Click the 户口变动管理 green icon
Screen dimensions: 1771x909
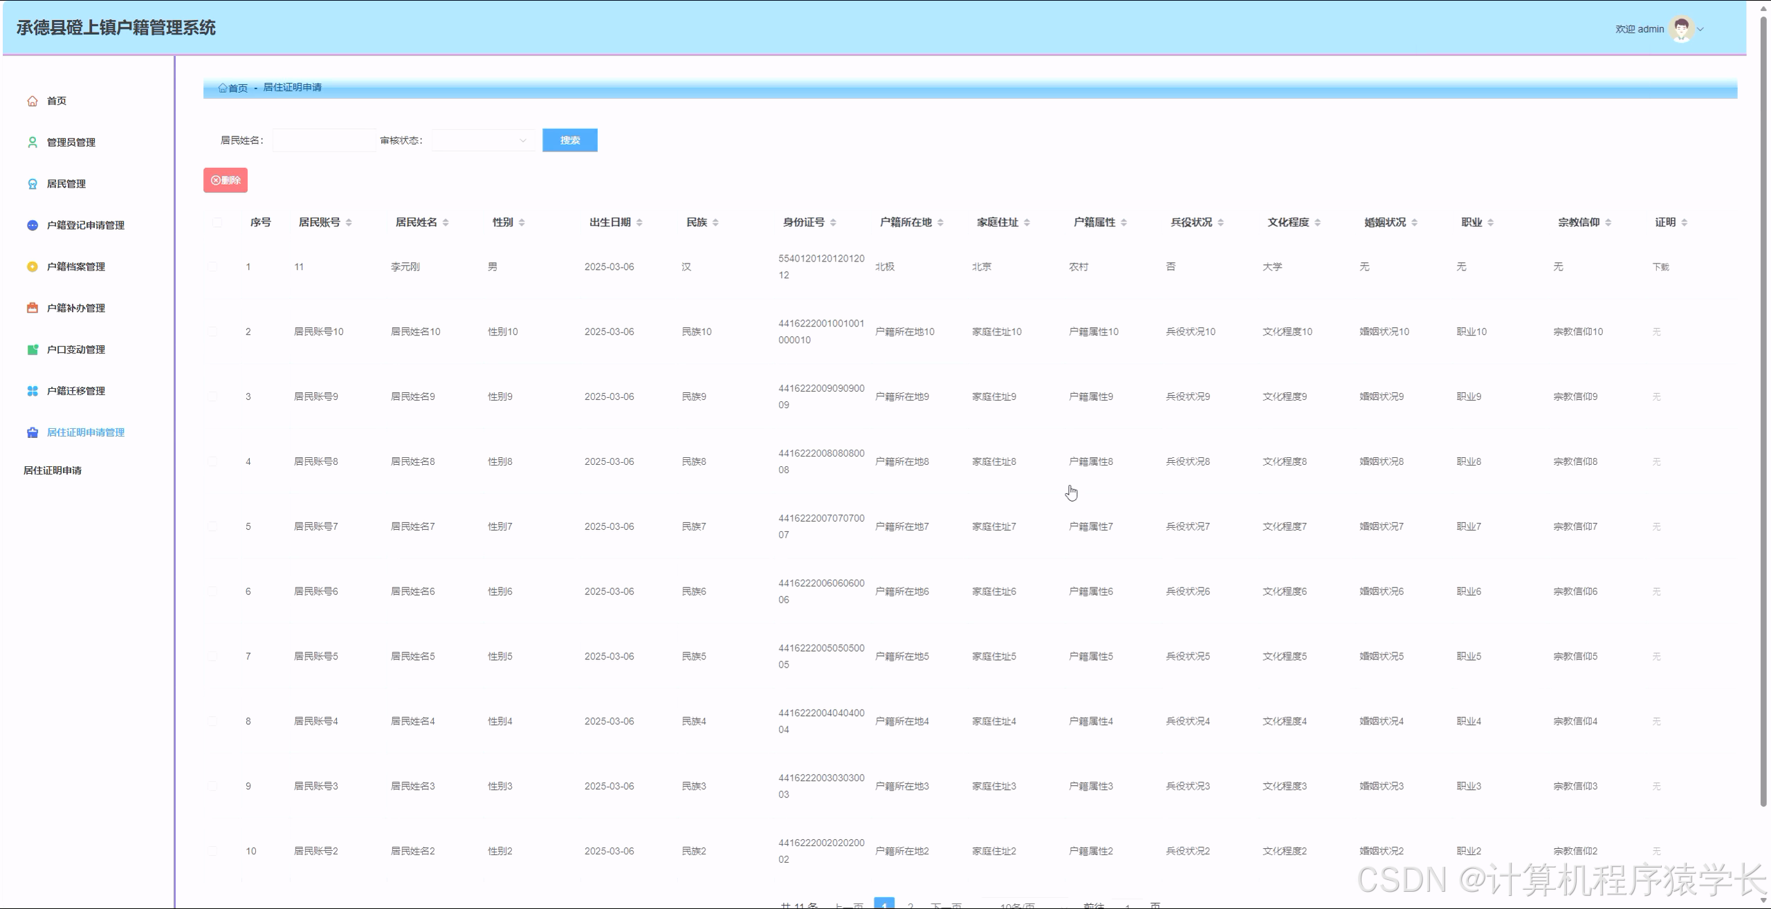click(32, 350)
